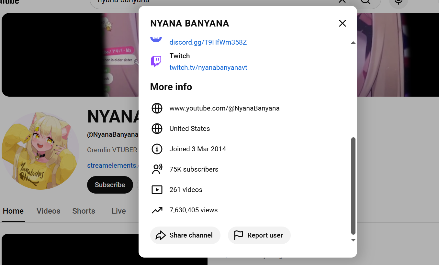Click the subscribers icon in More info

157,169
